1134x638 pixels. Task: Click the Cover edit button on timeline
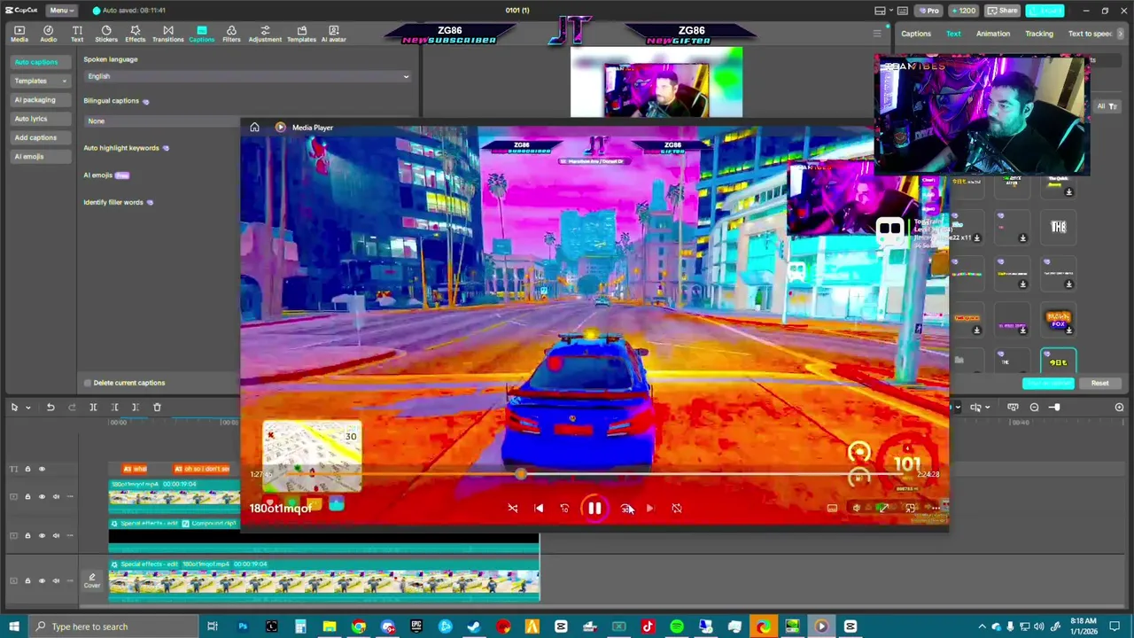tap(92, 580)
